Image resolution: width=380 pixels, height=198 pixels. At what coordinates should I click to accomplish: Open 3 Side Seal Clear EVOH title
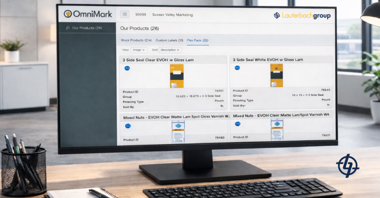[x=158, y=60]
